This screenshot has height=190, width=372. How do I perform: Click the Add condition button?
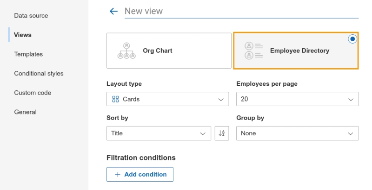click(140, 174)
